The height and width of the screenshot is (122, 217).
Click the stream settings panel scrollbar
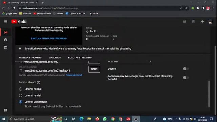point(209,94)
